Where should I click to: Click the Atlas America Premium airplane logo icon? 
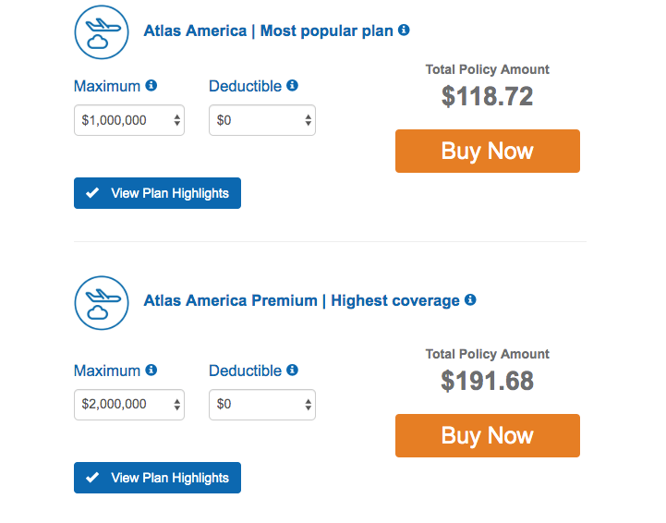pyautogui.click(x=102, y=303)
